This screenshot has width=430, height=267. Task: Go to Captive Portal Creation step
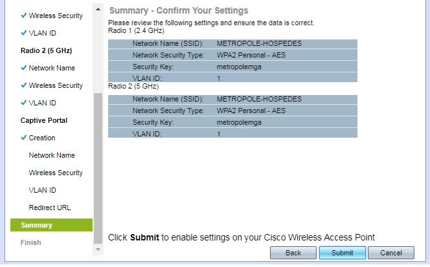tap(42, 138)
